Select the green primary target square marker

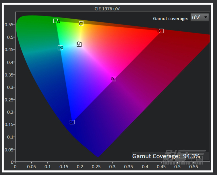pos(56,21)
